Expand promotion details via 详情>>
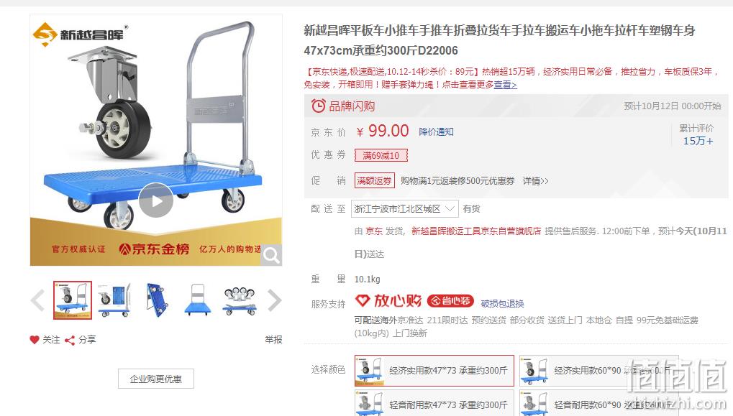The width and height of the screenshot is (733, 416). [x=535, y=181]
